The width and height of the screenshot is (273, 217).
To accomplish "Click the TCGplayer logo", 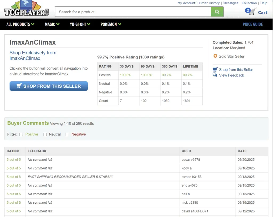I will pos(27,9).
